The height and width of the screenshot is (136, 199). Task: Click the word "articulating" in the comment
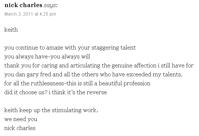85,66
